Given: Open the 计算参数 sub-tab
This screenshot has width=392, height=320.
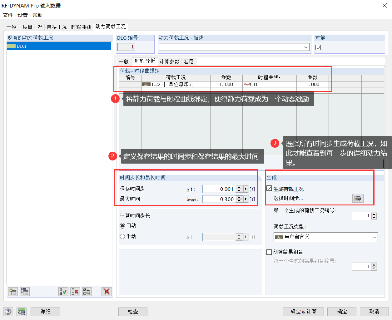Looking at the screenshot, I should [169, 61].
